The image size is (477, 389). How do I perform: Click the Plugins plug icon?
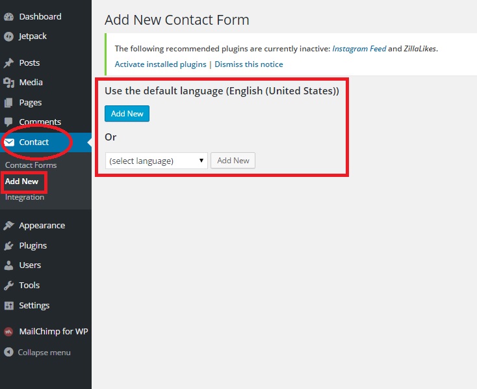[x=9, y=245]
